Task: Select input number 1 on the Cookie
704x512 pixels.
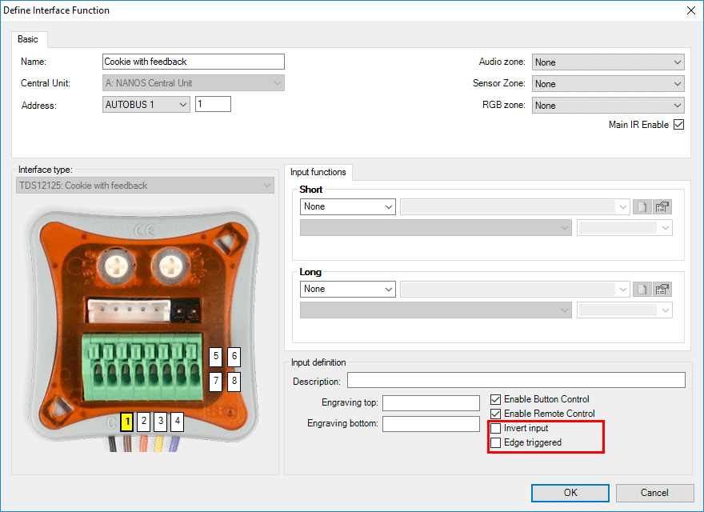Action: click(126, 420)
